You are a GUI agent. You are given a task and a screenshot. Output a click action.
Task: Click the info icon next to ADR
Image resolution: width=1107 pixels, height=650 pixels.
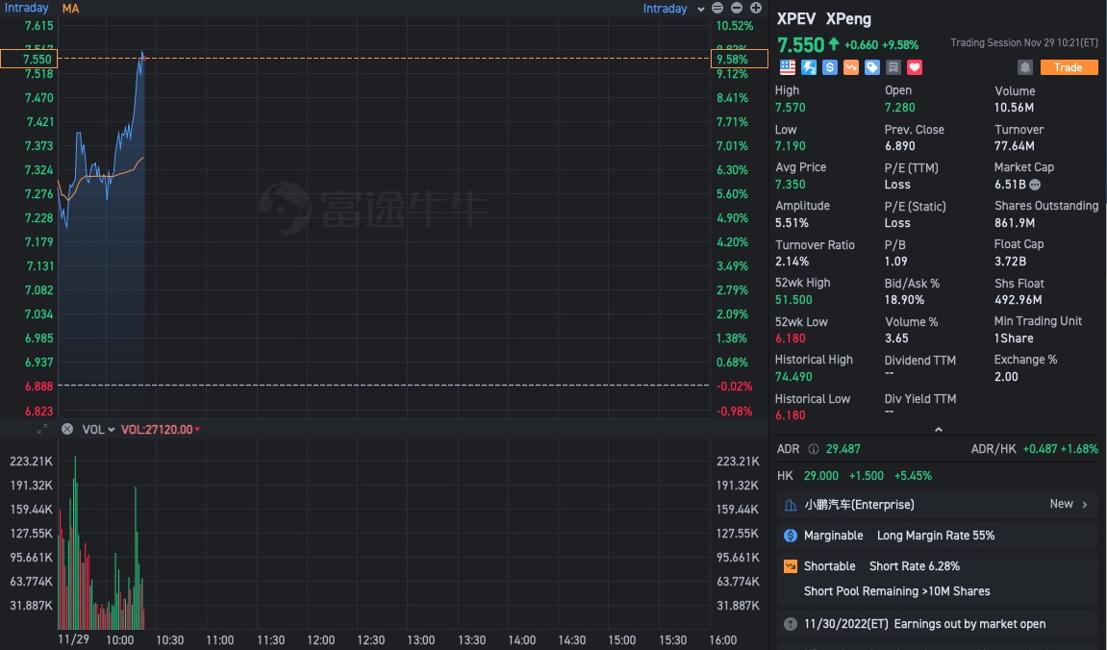814,449
